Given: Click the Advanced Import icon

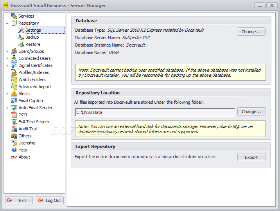Looking at the screenshot, I should coord(14,87).
